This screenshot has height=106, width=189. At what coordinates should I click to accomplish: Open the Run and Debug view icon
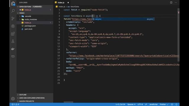(x=13, y=26)
